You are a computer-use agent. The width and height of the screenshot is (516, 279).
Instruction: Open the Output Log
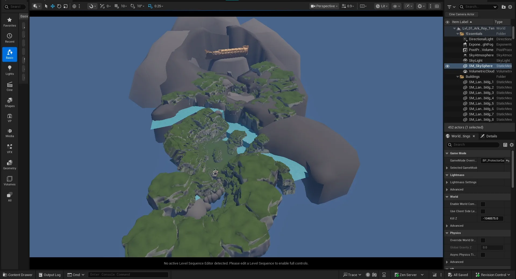(49, 275)
